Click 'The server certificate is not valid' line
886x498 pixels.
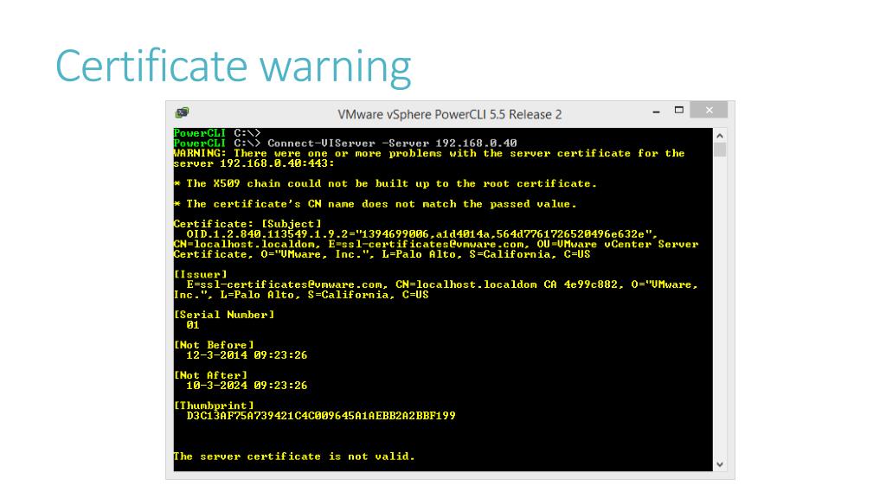click(x=294, y=456)
